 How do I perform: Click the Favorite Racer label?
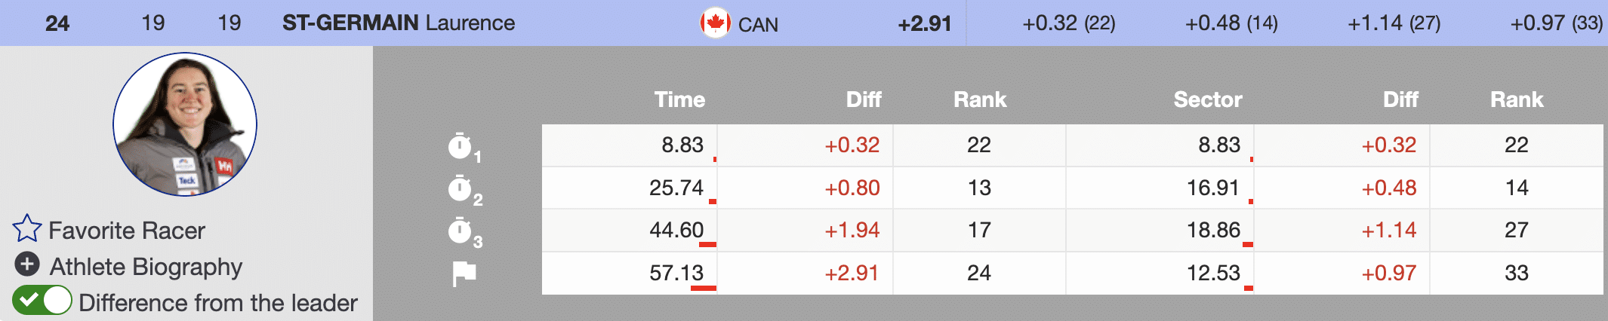pos(127,231)
